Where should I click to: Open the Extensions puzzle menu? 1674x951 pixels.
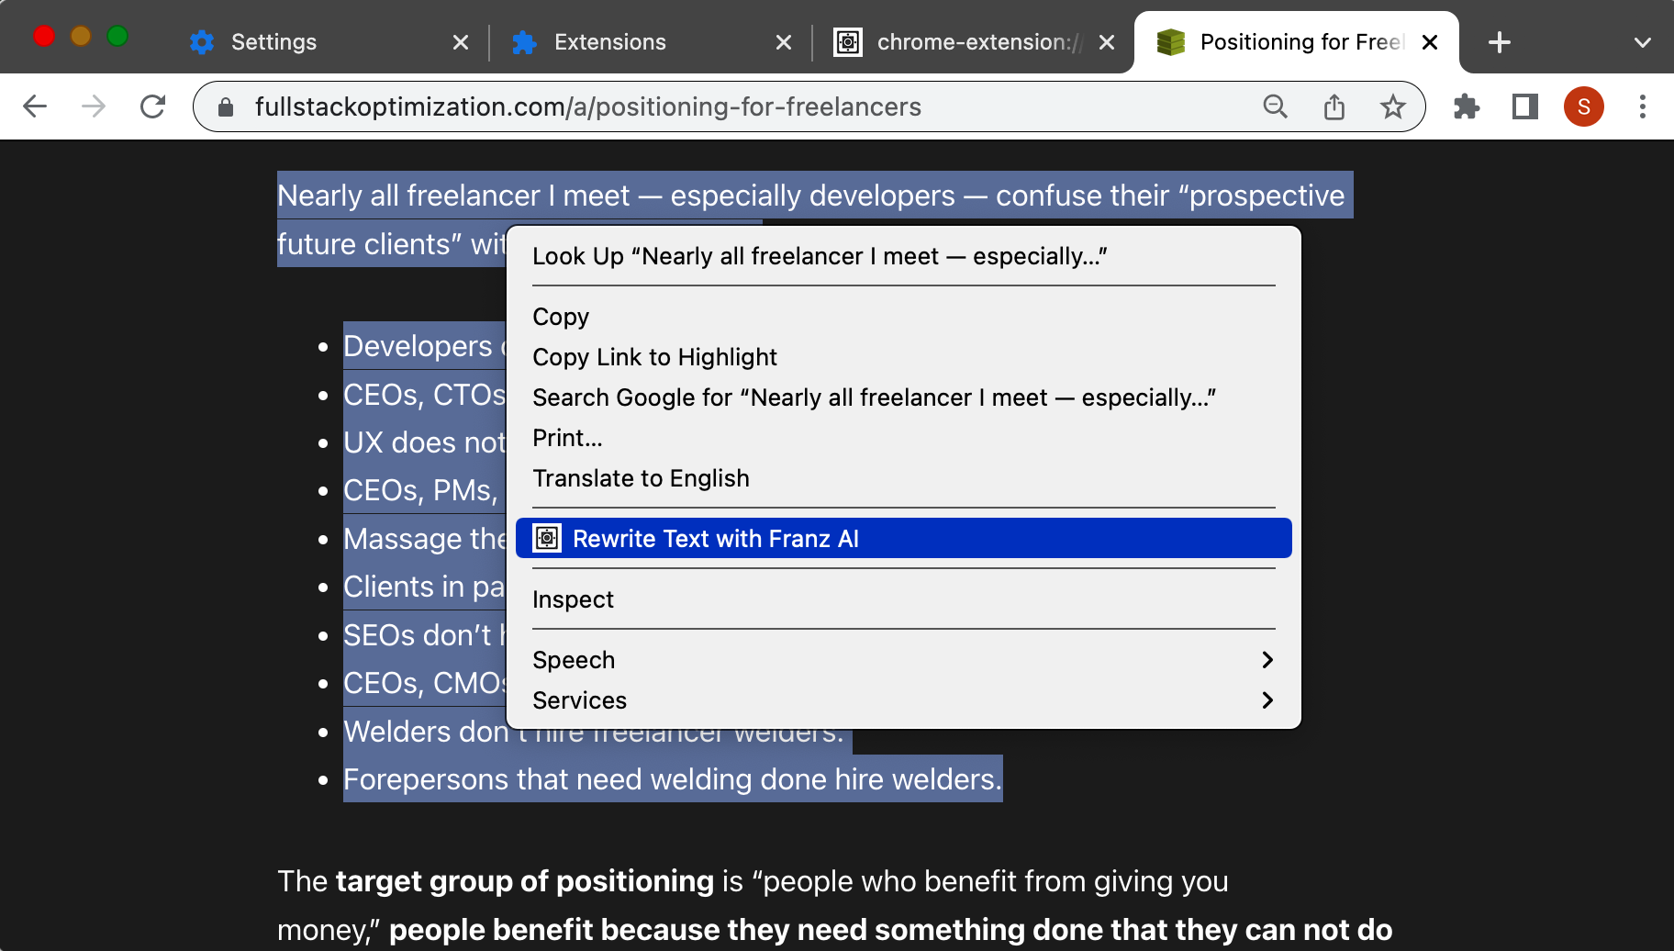pyautogui.click(x=1467, y=106)
